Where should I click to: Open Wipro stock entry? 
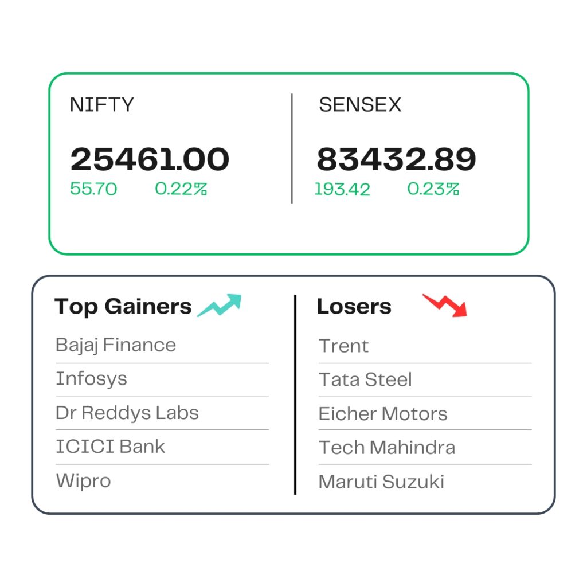click(84, 481)
